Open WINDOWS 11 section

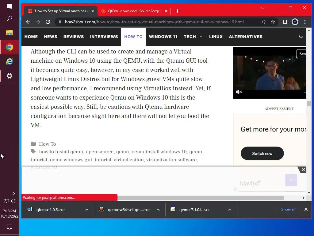(x=163, y=37)
